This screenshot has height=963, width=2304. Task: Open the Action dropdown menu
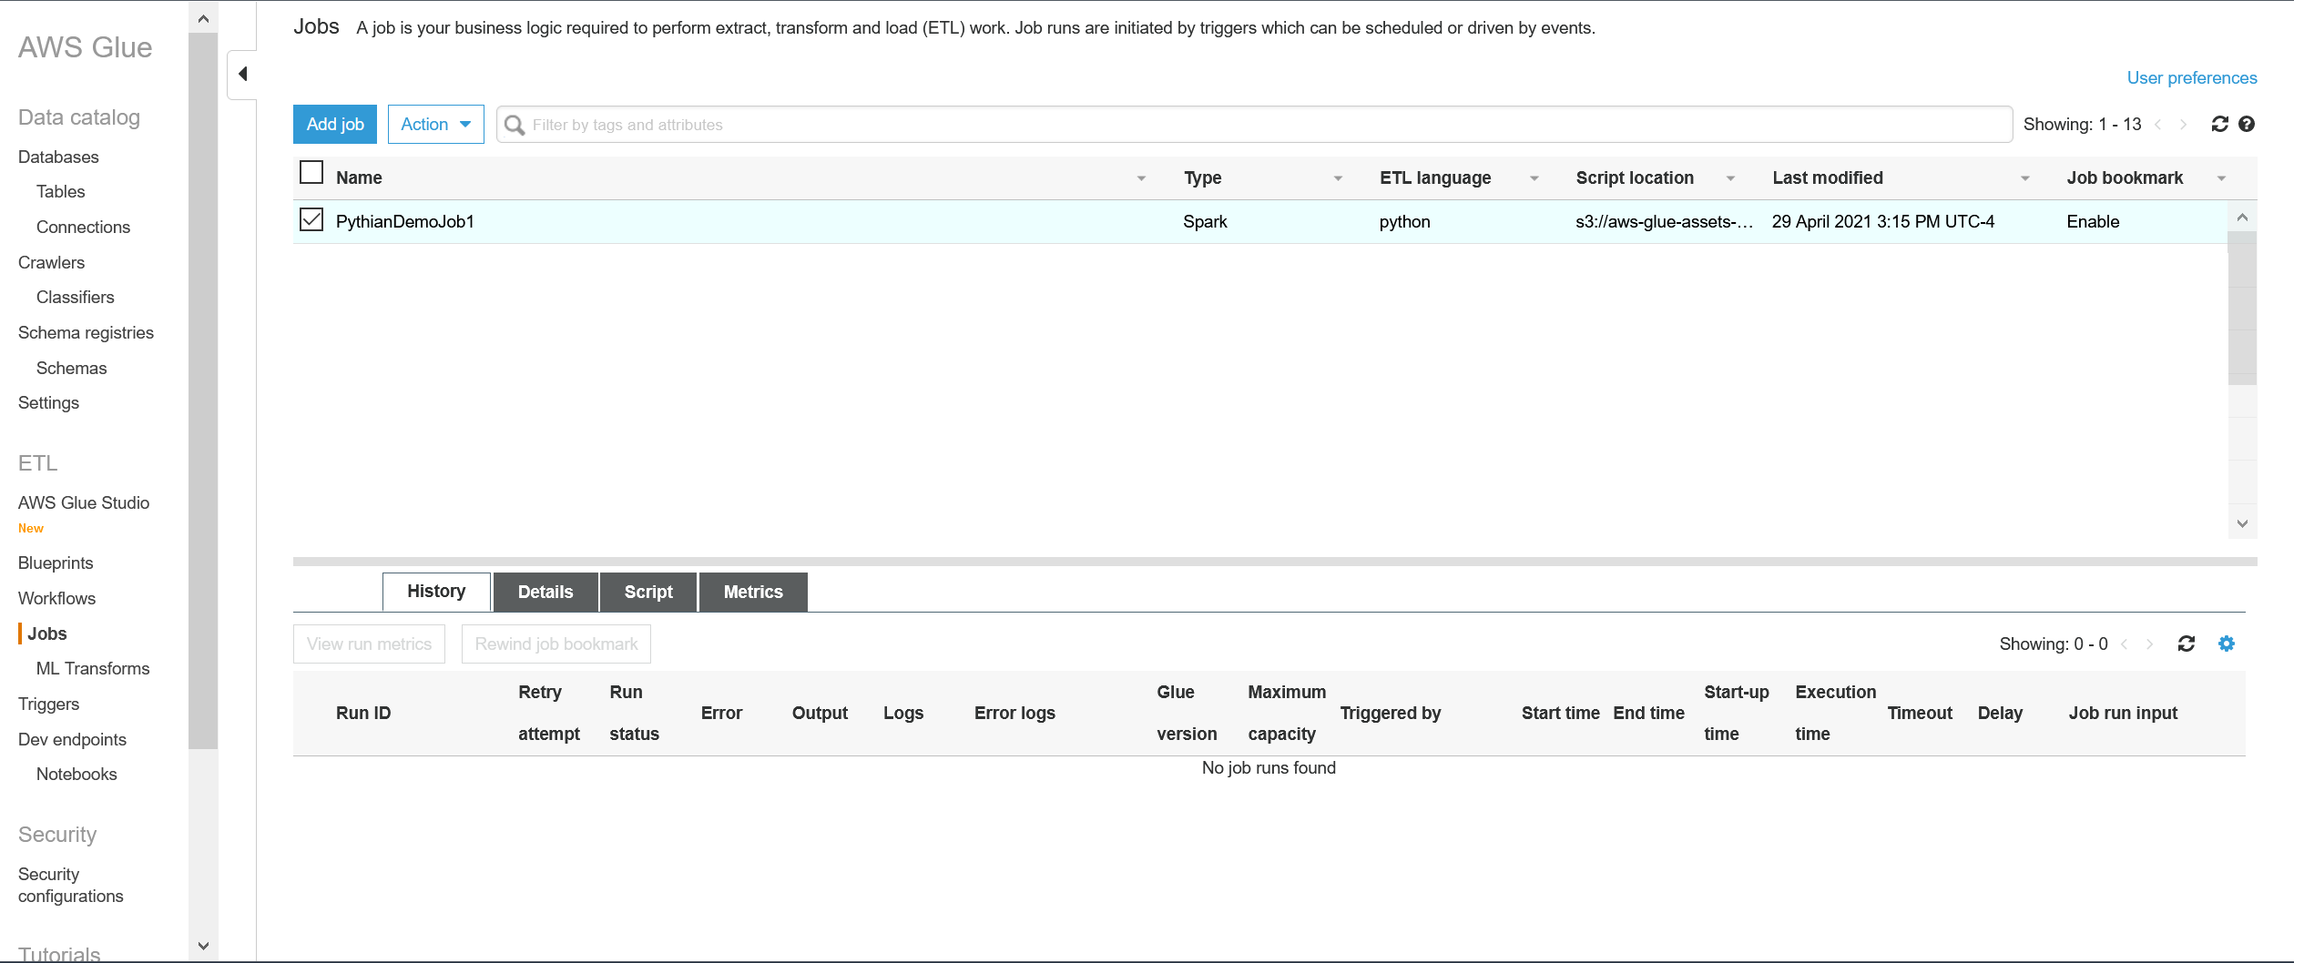(x=435, y=125)
